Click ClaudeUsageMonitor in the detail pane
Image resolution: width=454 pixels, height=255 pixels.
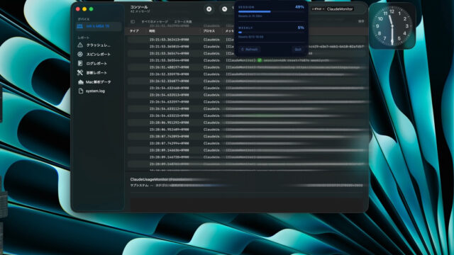pos(149,179)
